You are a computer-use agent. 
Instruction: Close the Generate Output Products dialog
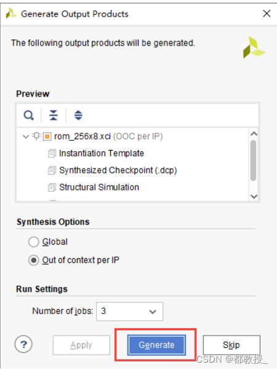click(x=267, y=14)
